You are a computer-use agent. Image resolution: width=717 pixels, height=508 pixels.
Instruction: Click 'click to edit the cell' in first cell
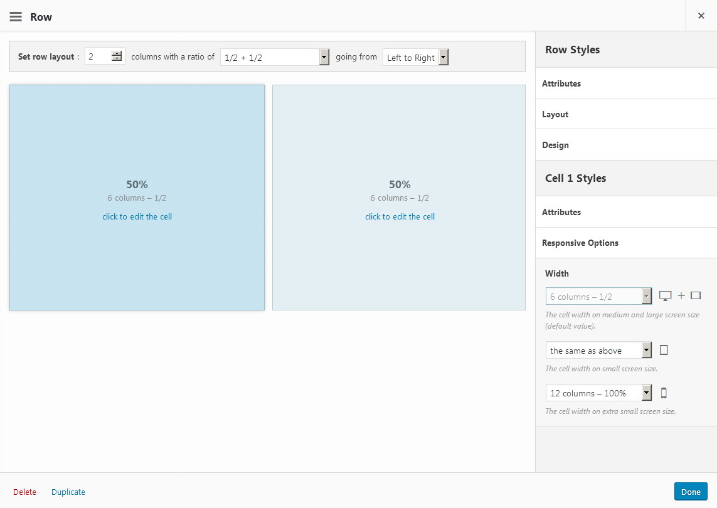point(137,217)
